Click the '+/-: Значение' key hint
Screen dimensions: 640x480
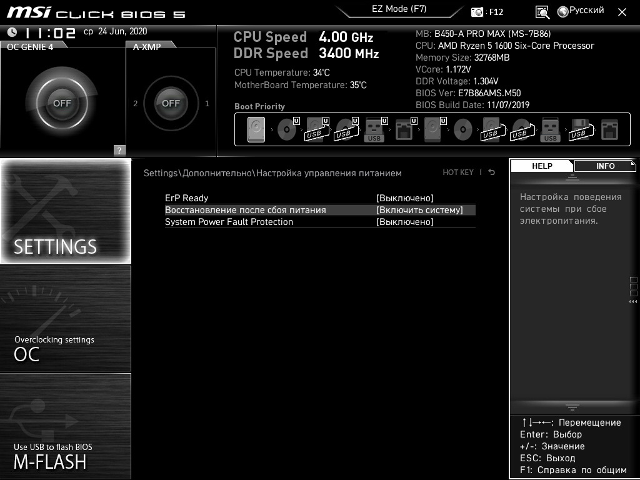552,446
